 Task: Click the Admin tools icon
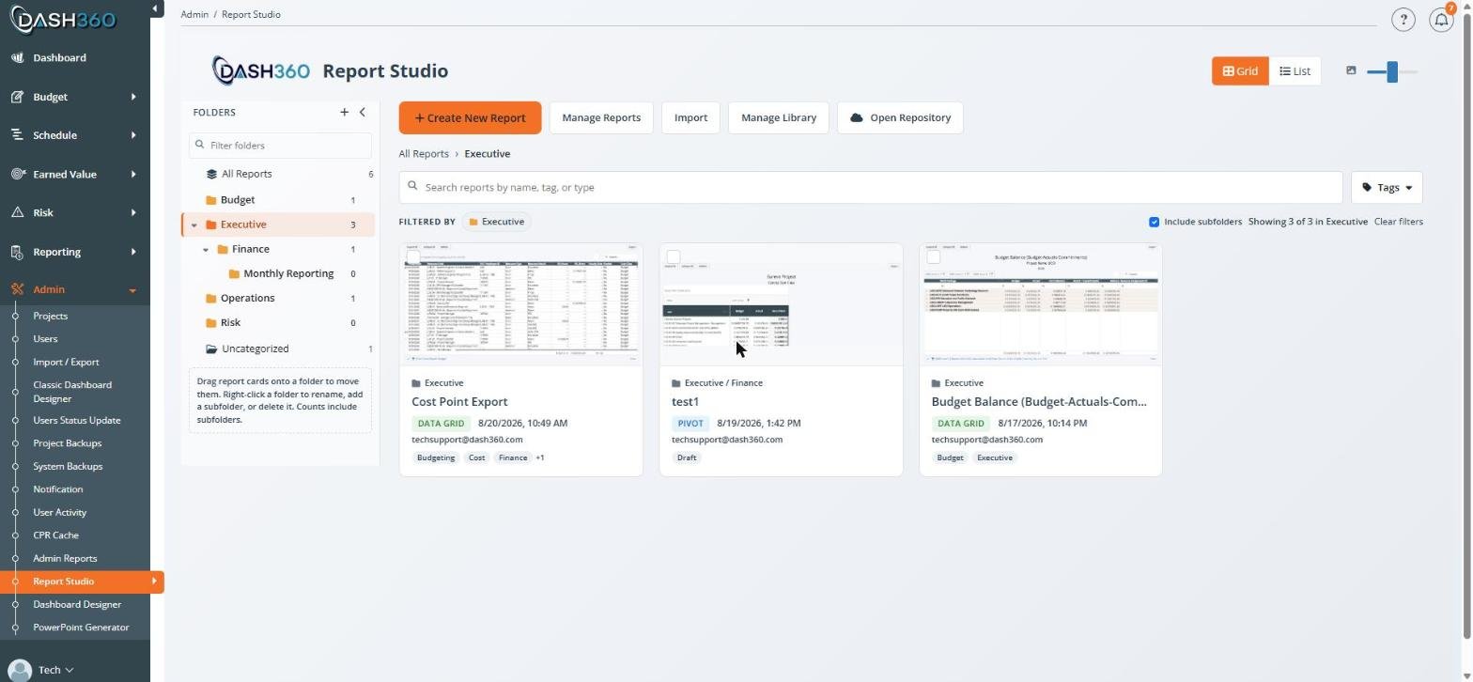[17, 289]
